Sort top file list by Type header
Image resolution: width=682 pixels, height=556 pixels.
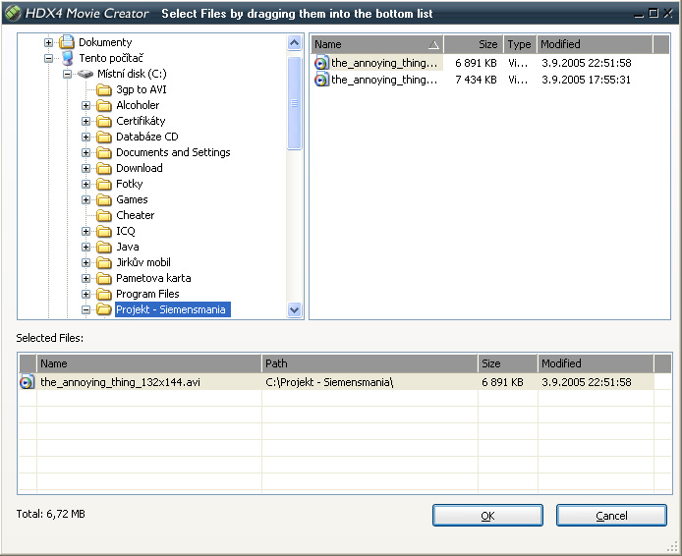[520, 44]
